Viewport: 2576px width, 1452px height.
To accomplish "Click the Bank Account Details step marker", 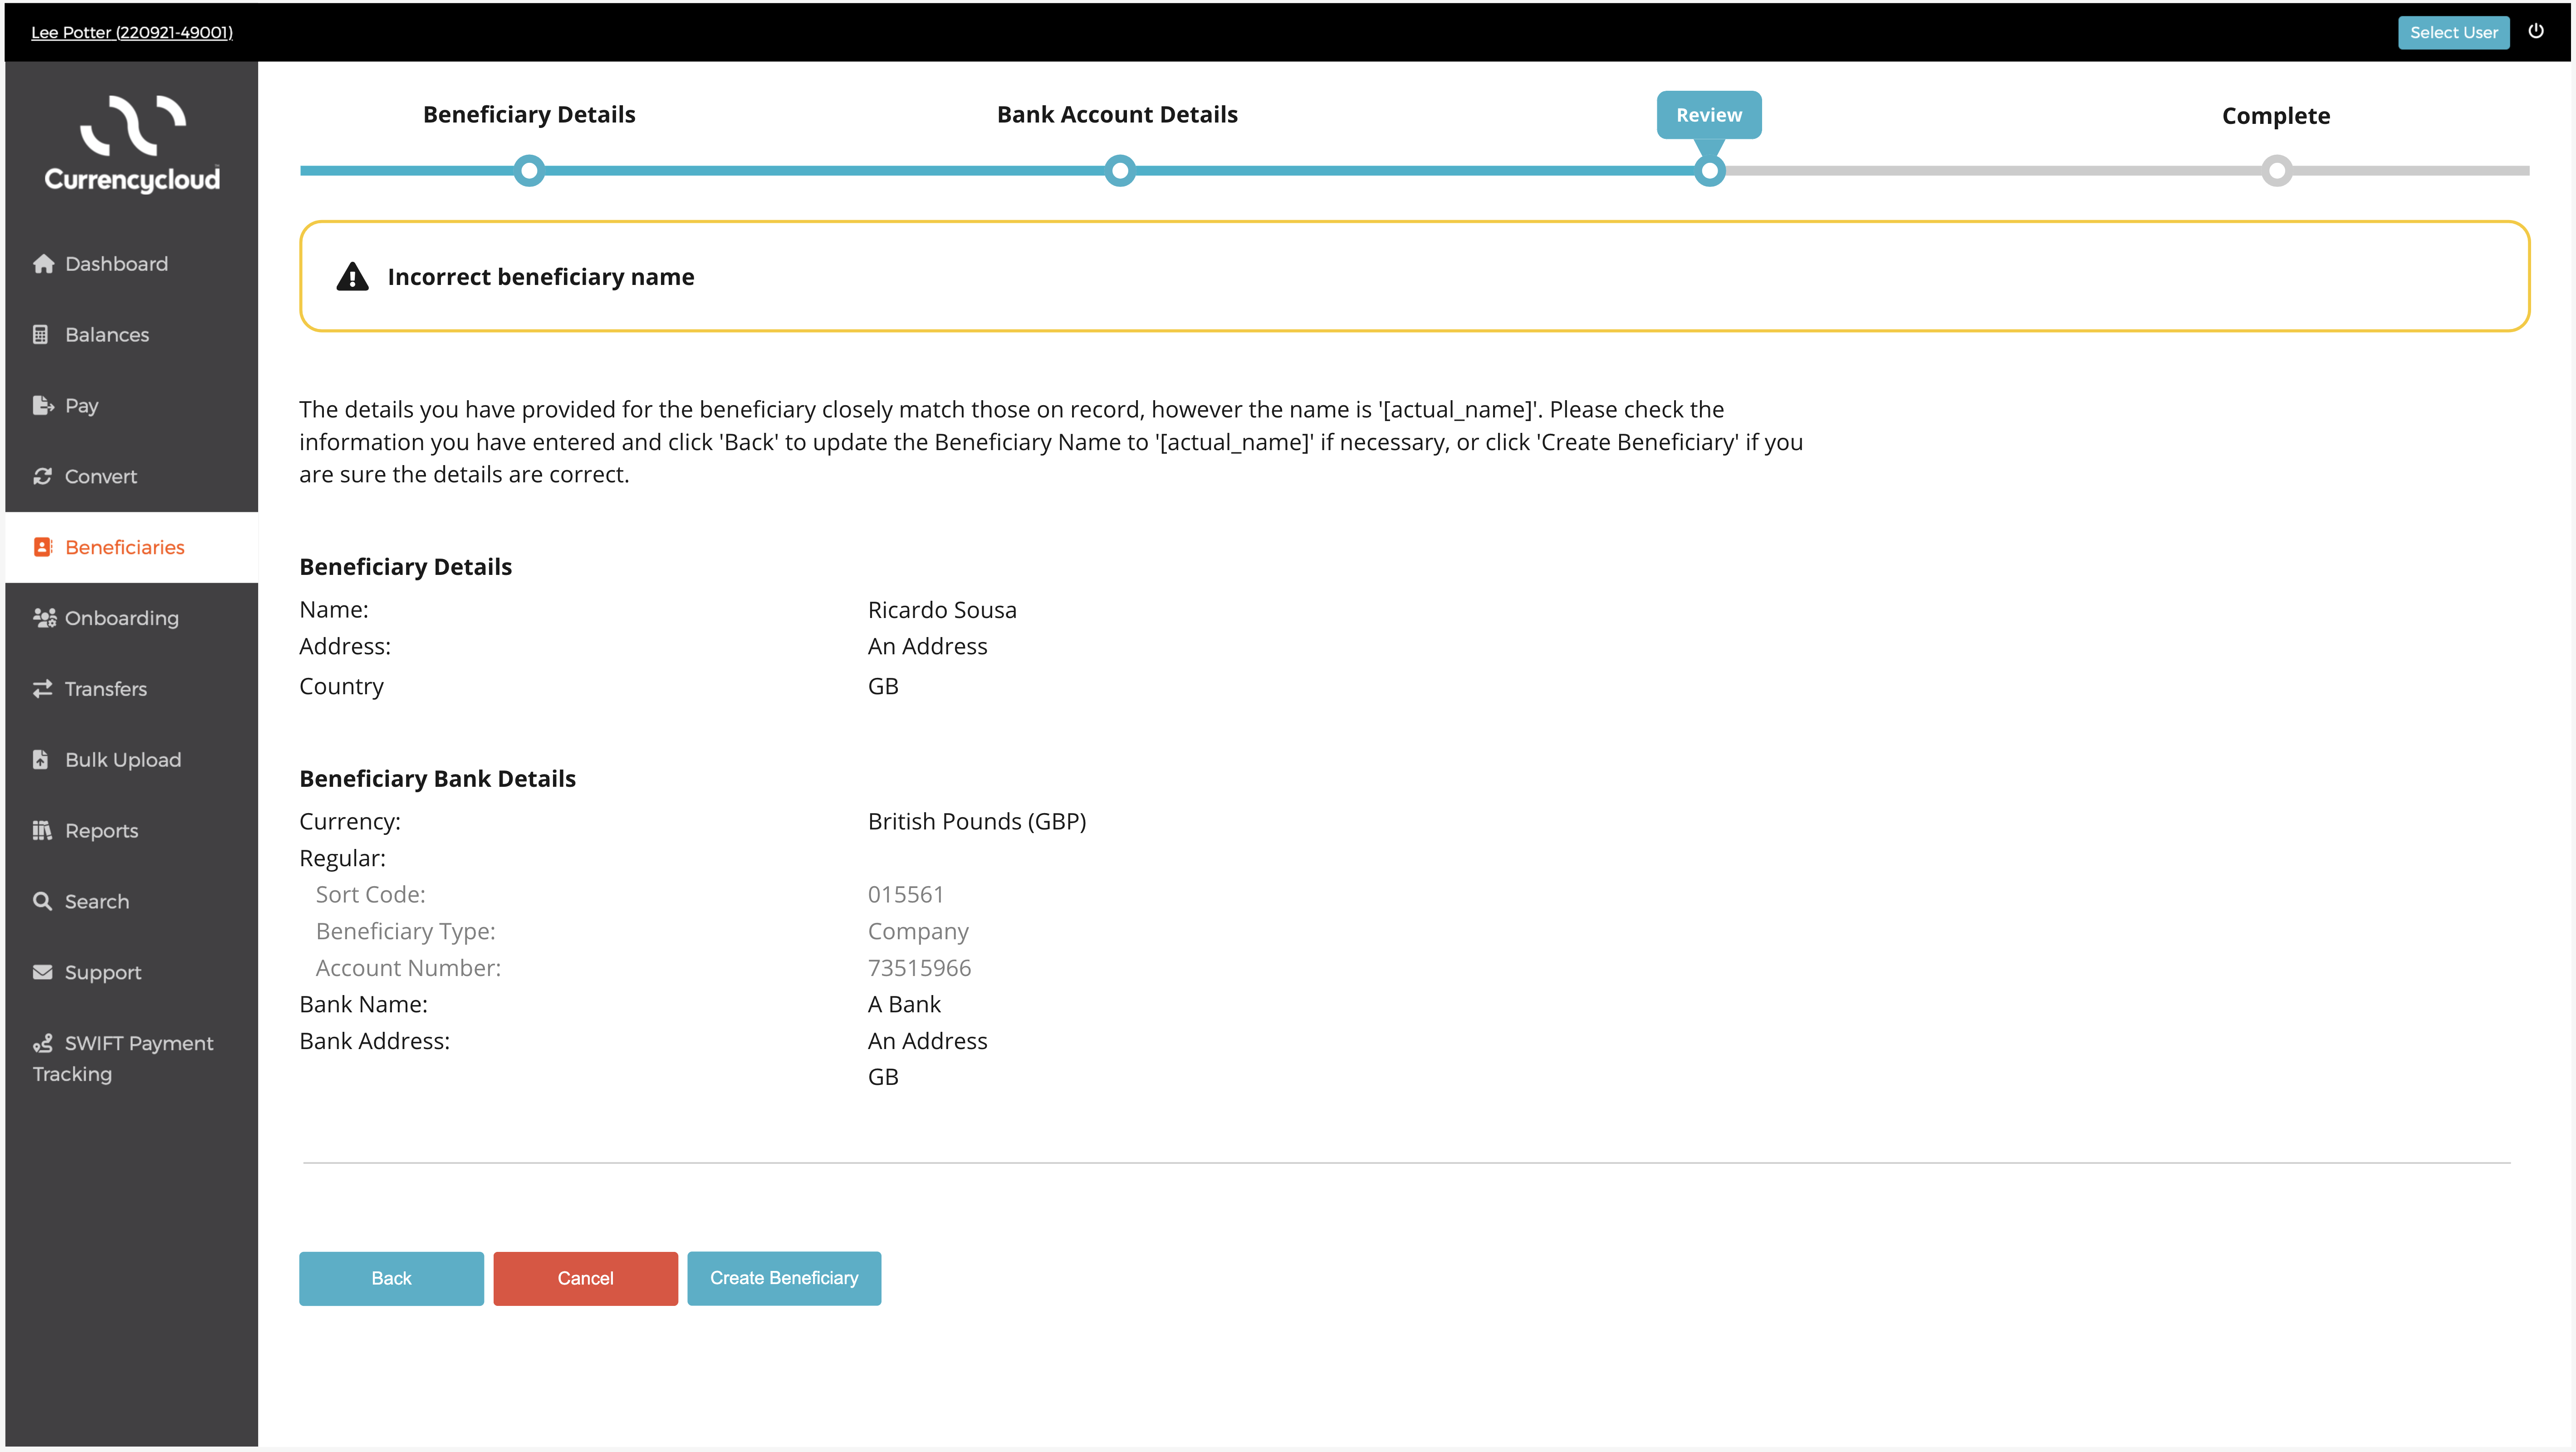I will 1120,171.
